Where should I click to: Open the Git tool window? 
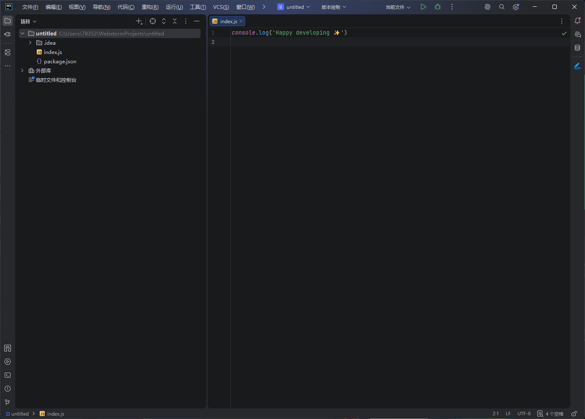(8, 402)
